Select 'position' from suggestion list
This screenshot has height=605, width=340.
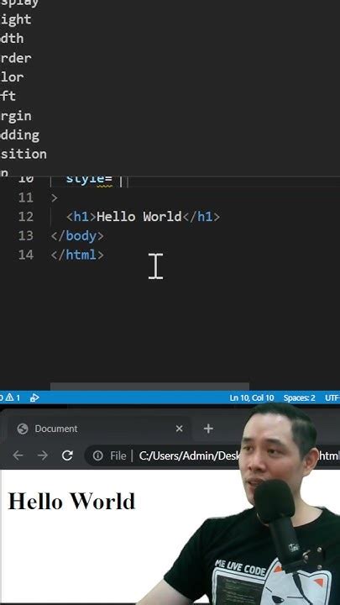[x=24, y=155]
